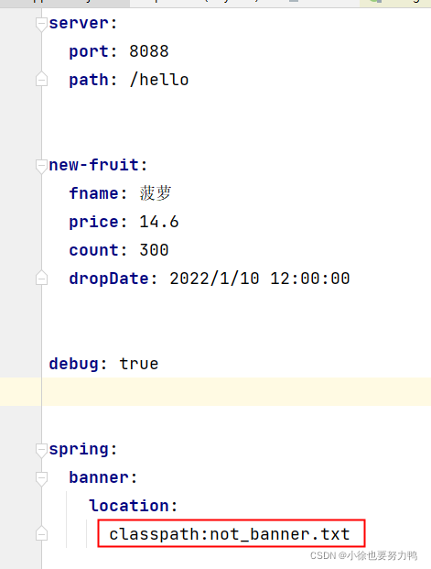Collapse the new-fruit block fold marker

click(41, 166)
